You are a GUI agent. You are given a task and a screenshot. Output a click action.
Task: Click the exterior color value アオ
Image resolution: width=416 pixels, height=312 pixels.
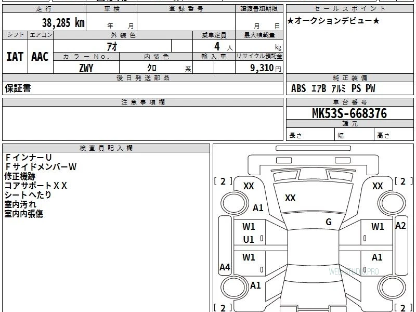click(112, 46)
